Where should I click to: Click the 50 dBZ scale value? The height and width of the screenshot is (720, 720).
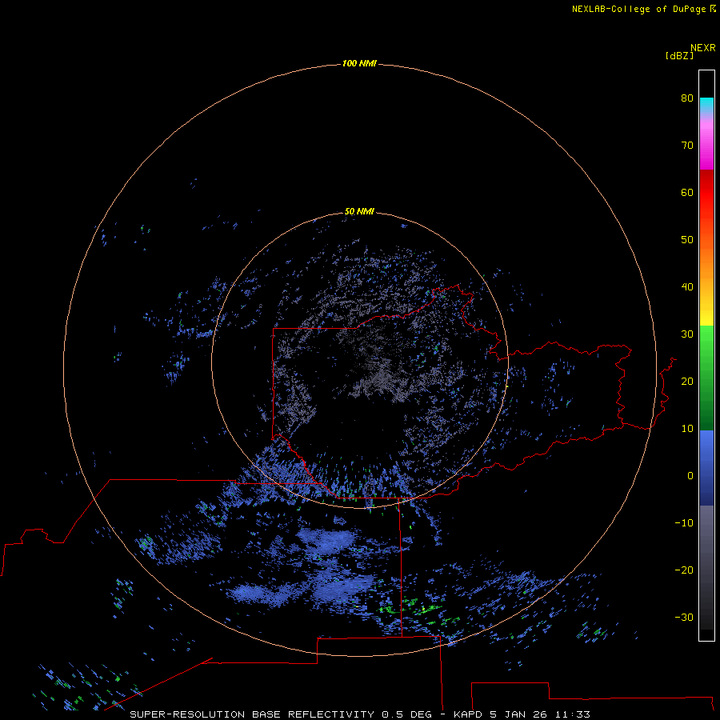click(x=687, y=240)
